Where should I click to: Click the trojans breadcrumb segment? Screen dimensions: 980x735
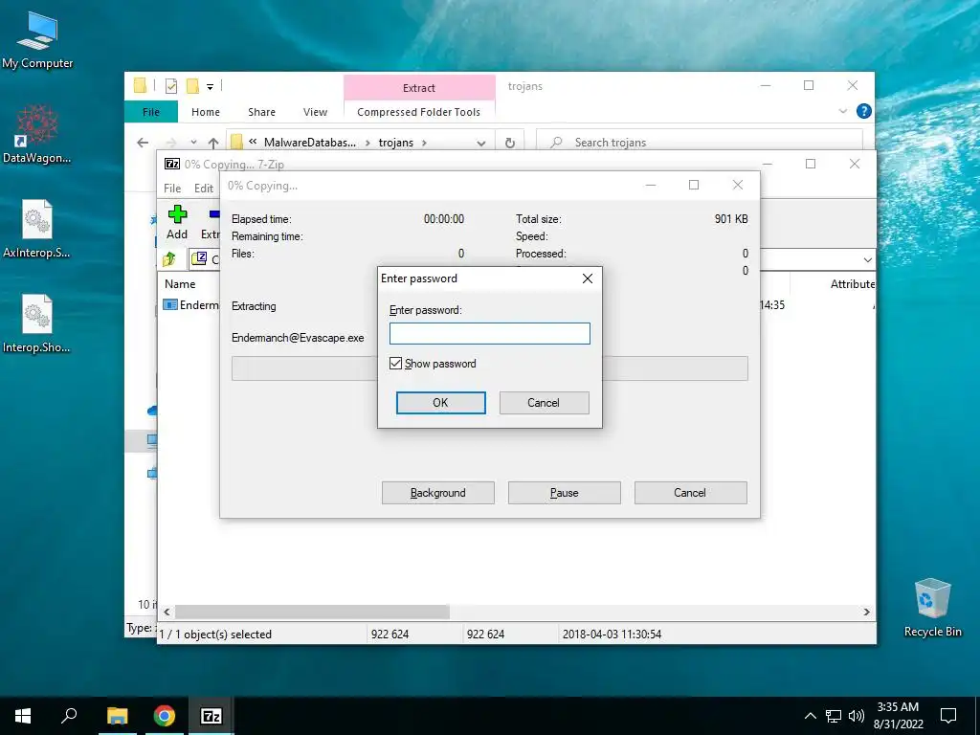tap(395, 143)
